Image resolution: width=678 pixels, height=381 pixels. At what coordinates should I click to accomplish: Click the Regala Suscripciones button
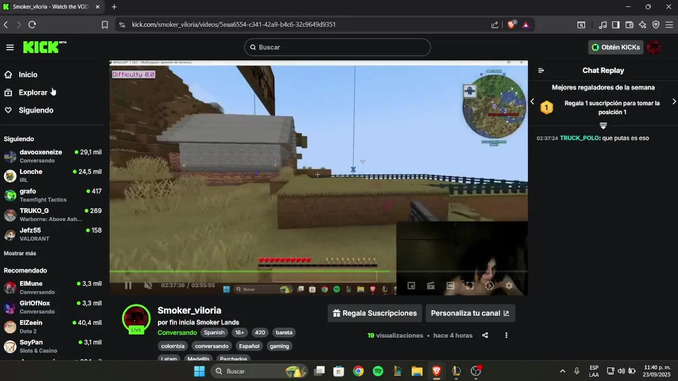coord(375,313)
